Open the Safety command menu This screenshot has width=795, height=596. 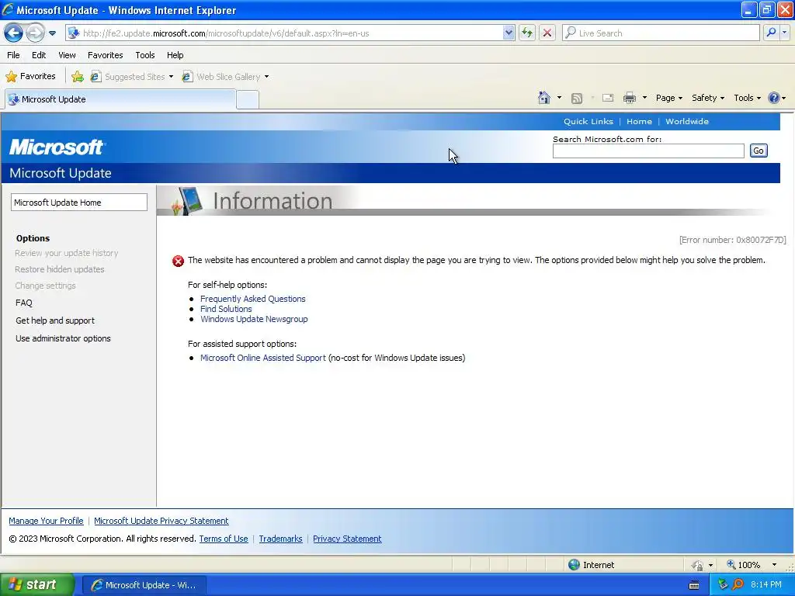coord(708,98)
